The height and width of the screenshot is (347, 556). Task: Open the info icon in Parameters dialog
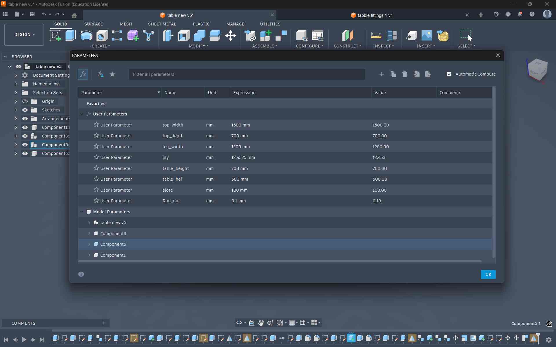81,274
